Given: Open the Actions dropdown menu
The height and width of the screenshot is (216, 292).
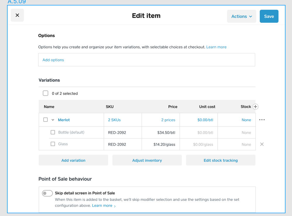Looking at the screenshot, I should pyautogui.click(x=241, y=16).
